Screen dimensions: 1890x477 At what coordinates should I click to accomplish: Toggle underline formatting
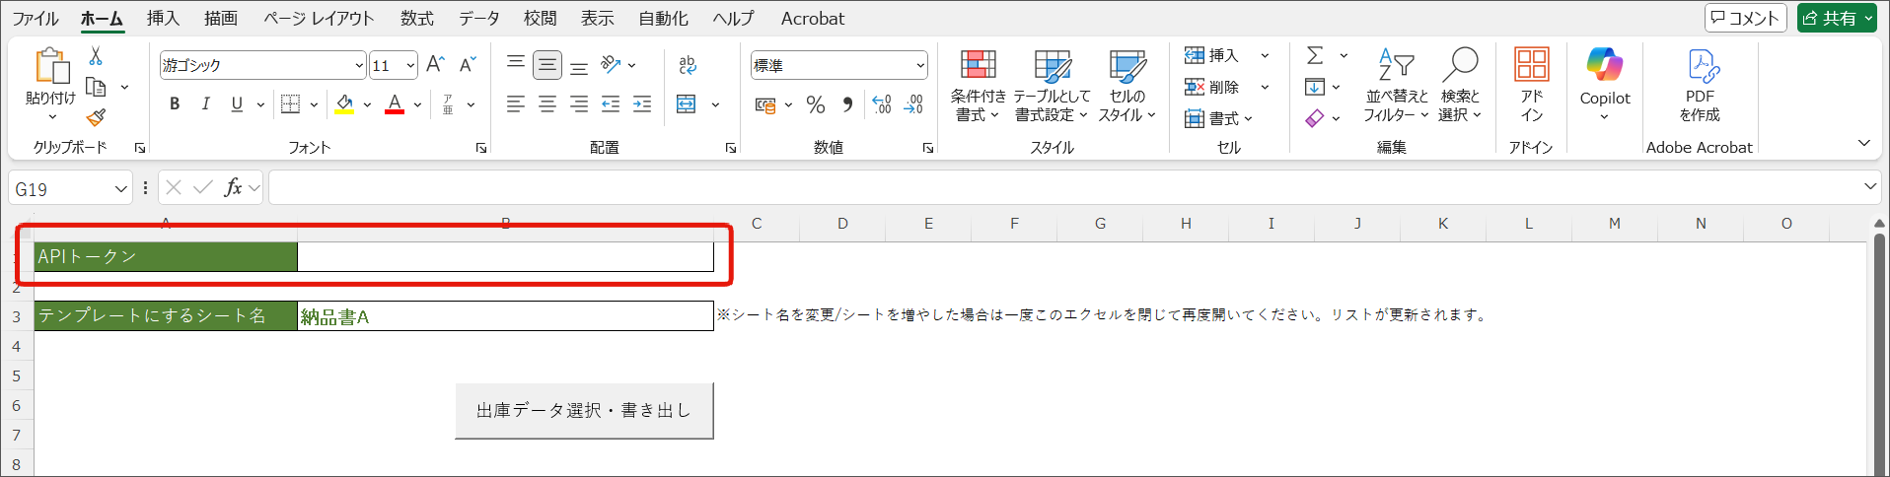237,103
